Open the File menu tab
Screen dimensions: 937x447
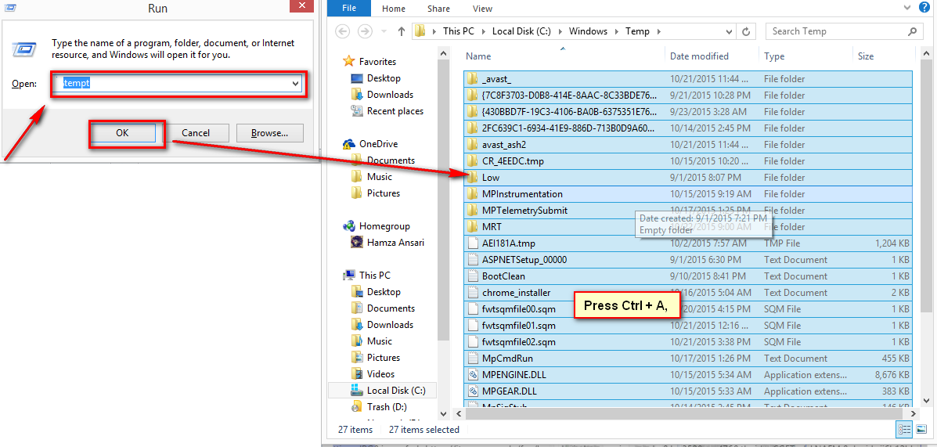tap(350, 9)
